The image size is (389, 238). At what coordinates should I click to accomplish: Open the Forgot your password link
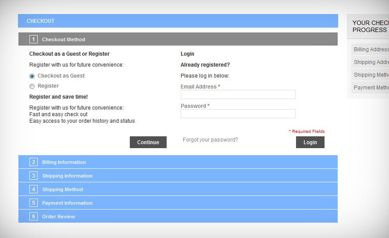click(210, 140)
